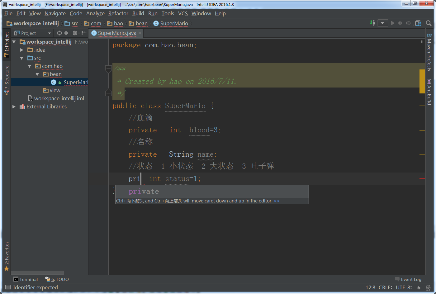Image resolution: width=436 pixels, height=294 pixels.
Task: Click the Scroll from Source target icon
Action: click(x=59, y=33)
